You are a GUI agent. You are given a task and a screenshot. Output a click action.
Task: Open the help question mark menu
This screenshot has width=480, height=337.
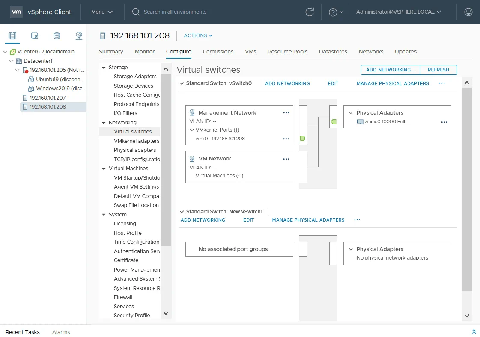pyautogui.click(x=336, y=12)
